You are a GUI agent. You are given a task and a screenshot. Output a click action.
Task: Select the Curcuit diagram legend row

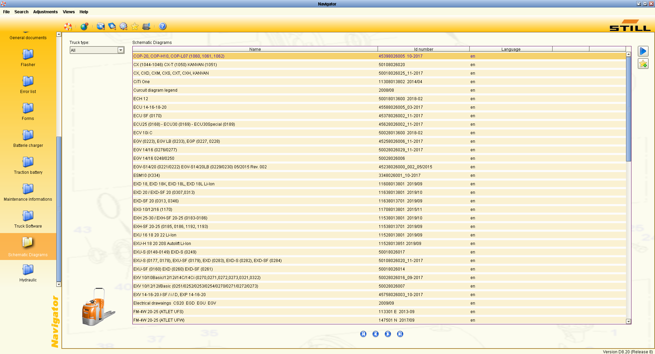click(379, 90)
